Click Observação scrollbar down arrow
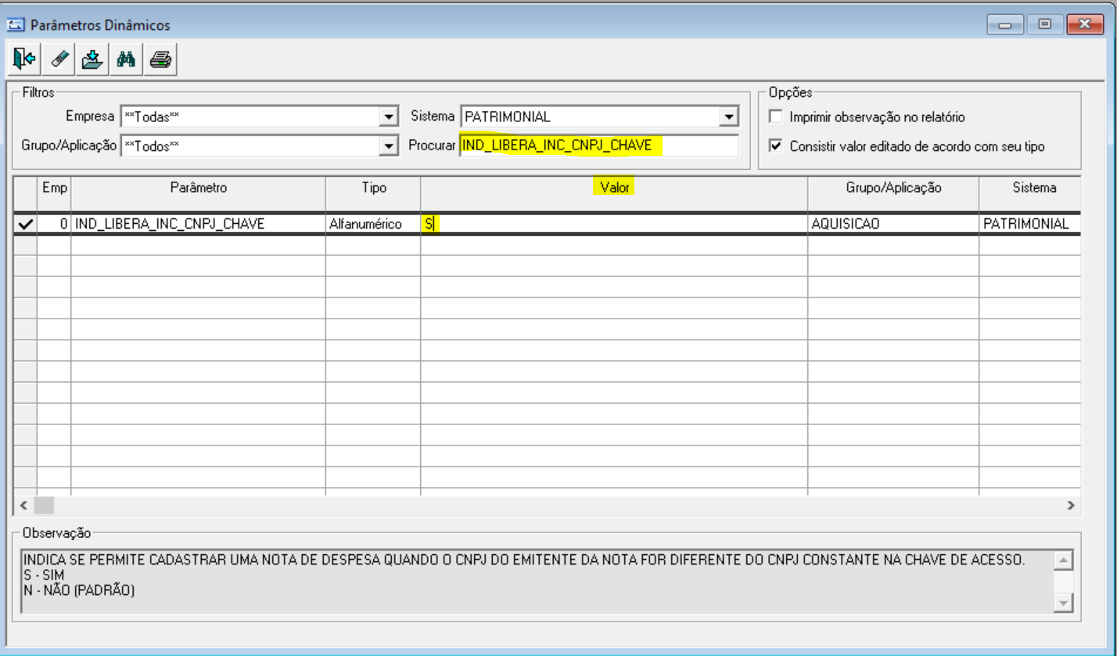This screenshot has width=1117, height=656. pyautogui.click(x=1063, y=602)
